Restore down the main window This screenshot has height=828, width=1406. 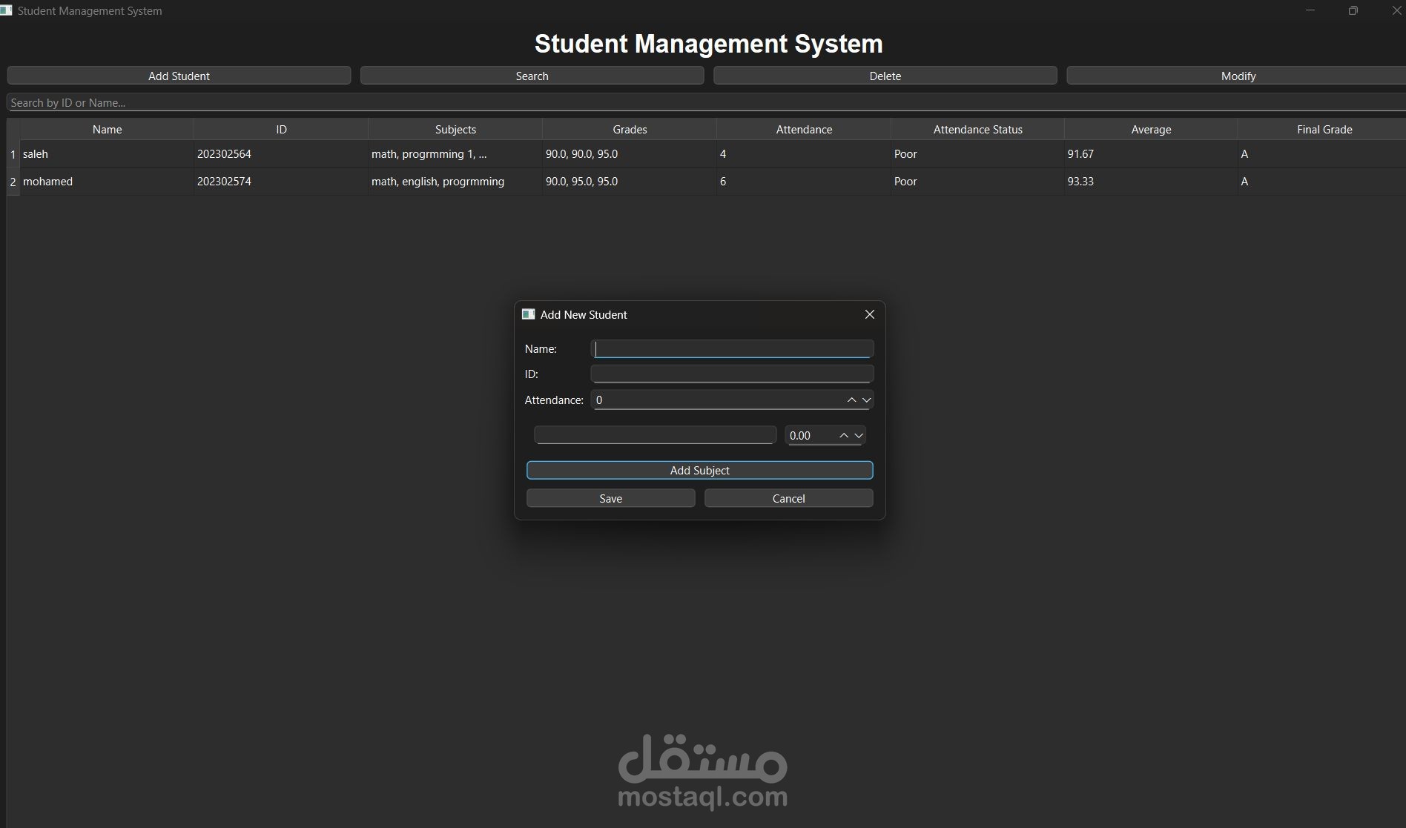[x=1353, y=10]
